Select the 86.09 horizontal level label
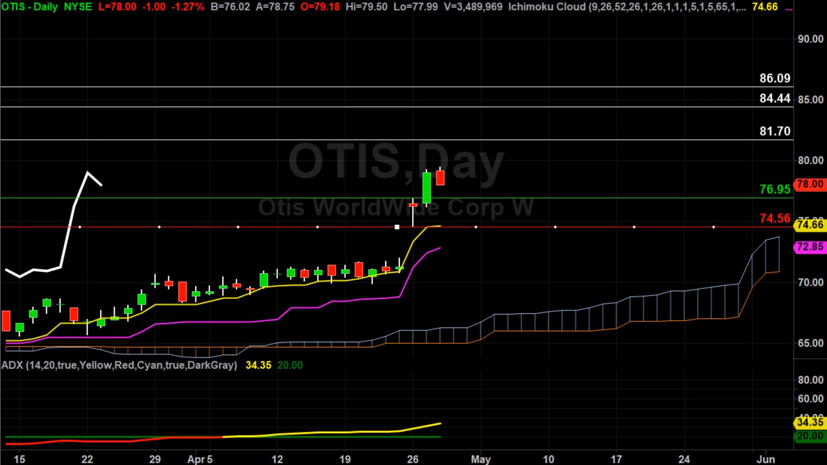The width and height of the screenshot is (827, 465). point(775,78)
